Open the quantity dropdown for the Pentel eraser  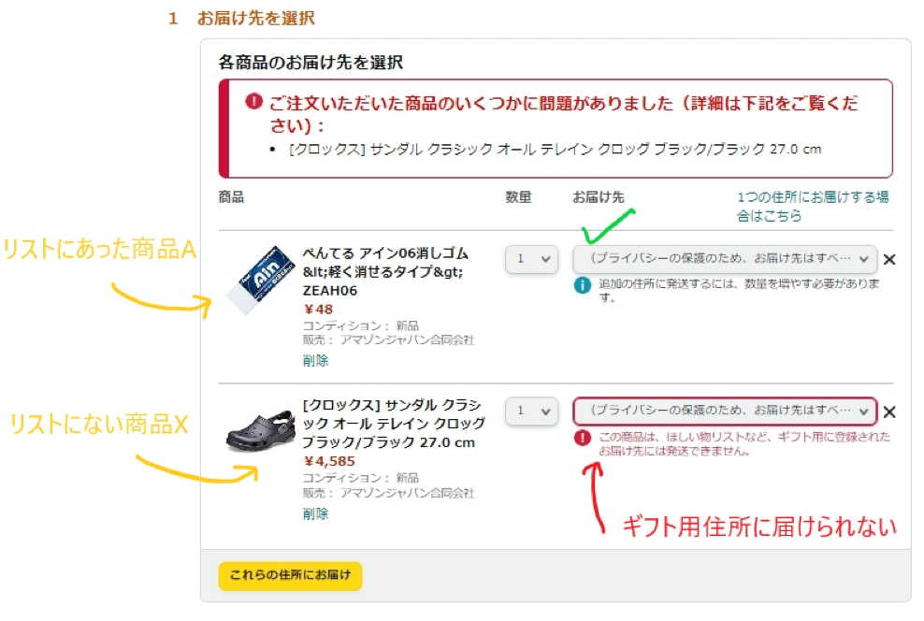coord(530,260)
